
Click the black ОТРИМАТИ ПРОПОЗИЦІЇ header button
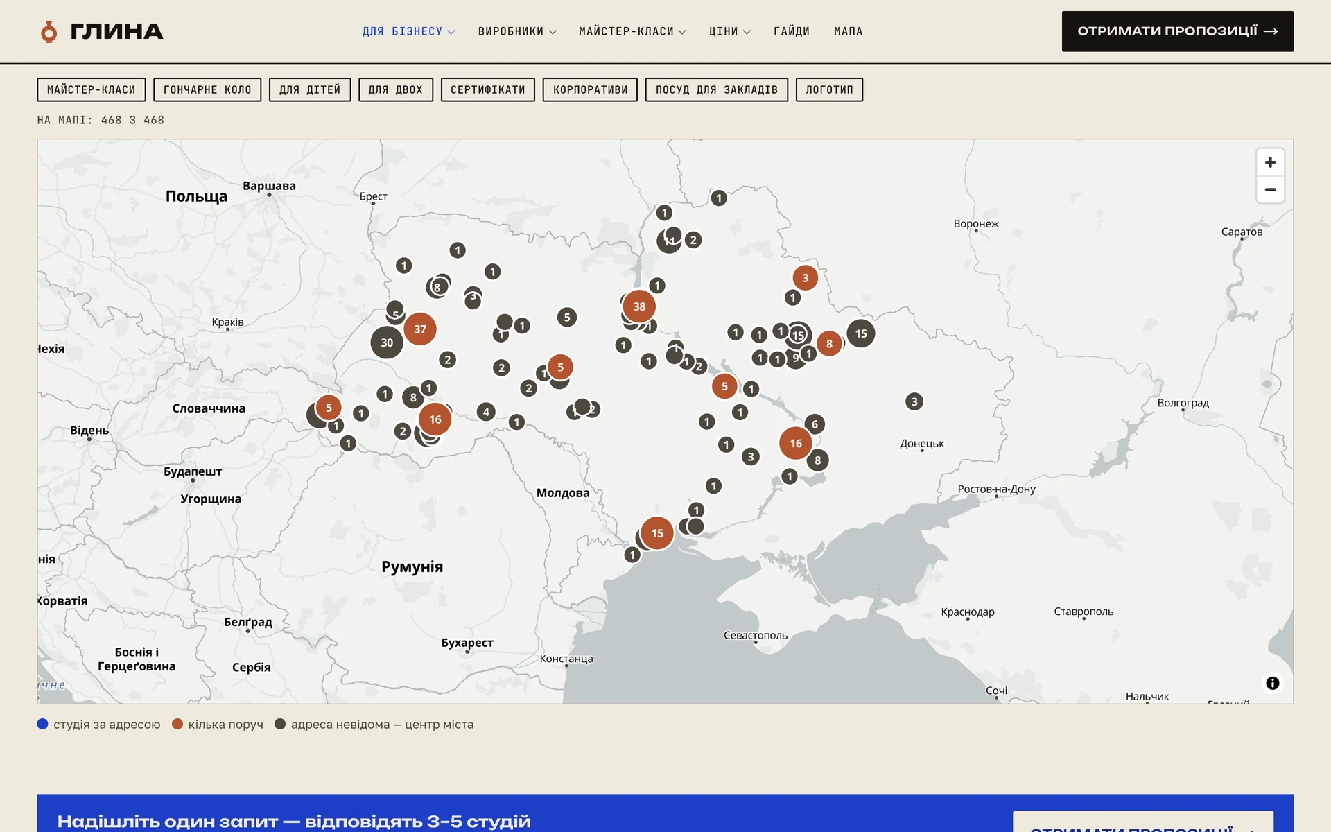[x=1178, y=31]
